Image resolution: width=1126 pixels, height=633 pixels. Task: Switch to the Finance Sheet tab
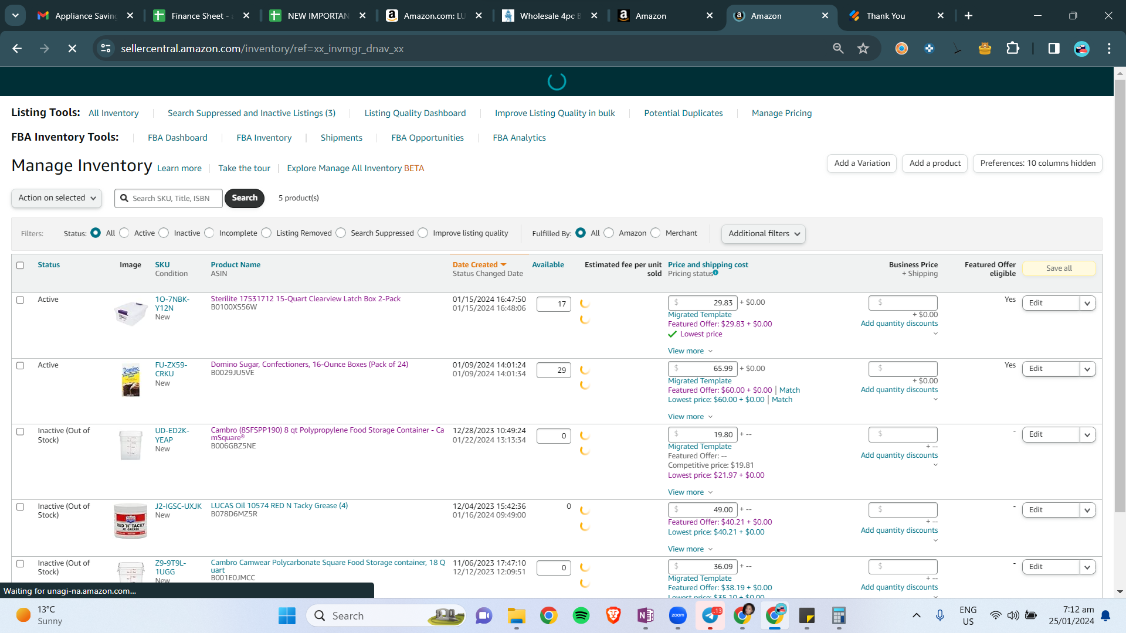[x=201, y=16]
